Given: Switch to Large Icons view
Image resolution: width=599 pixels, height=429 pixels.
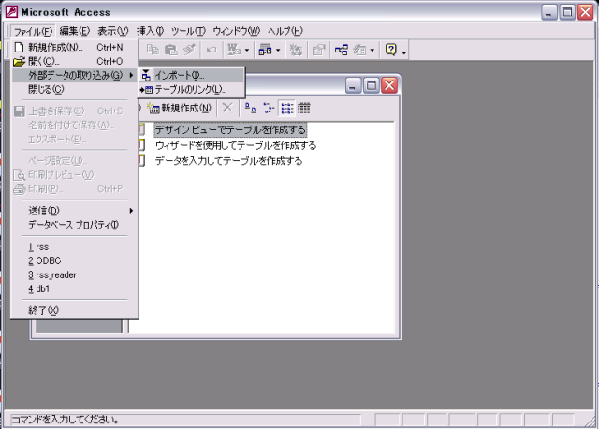Looking at the screenshot, I should (250, 109).
